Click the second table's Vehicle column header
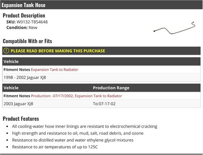Viewport: 203px width, 155px height. coord(11,88)
